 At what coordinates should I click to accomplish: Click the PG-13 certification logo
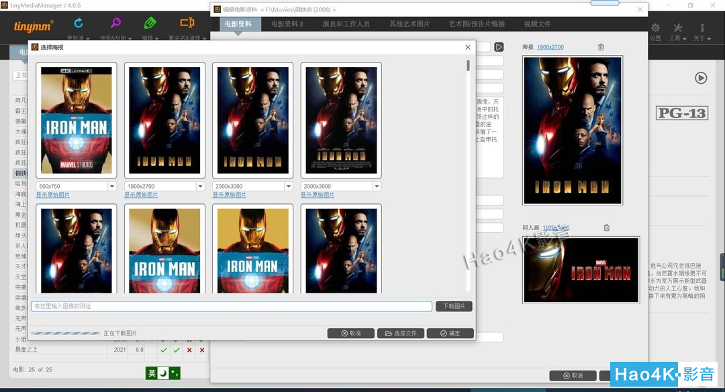682,113
